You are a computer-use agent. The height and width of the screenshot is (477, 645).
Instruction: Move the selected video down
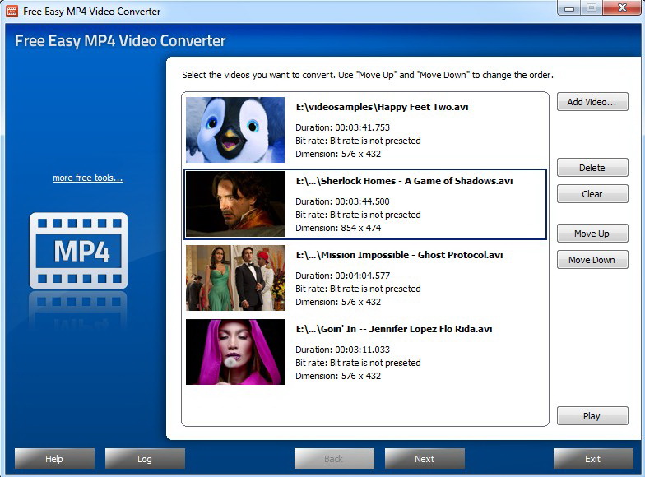[592, 260]
